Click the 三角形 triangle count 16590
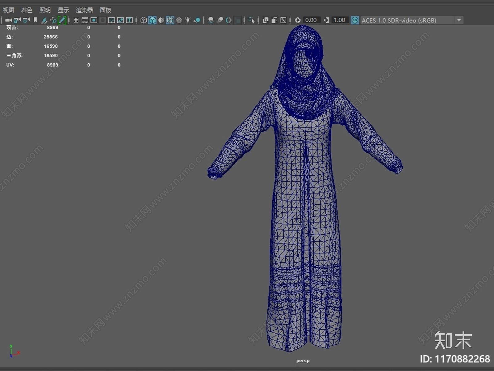 pos(51,56)
